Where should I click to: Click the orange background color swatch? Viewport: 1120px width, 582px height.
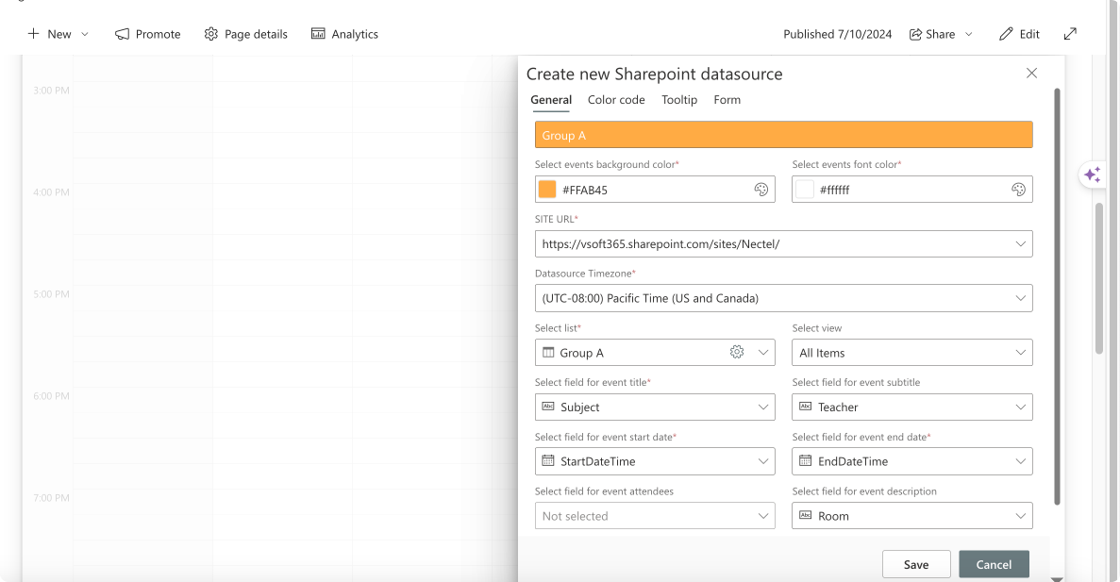(547, 190)
